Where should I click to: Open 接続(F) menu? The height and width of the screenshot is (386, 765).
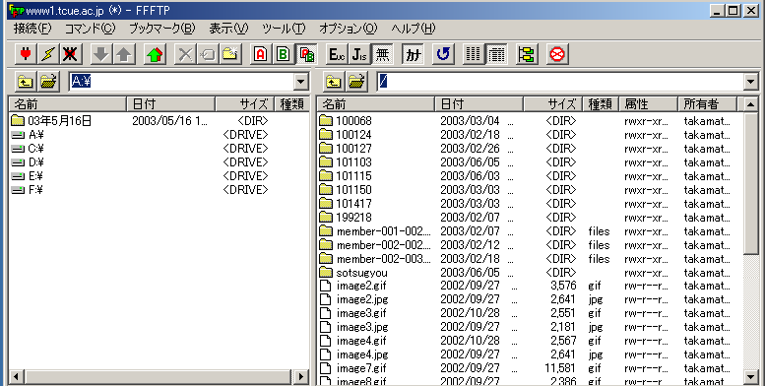pos(32,29)
